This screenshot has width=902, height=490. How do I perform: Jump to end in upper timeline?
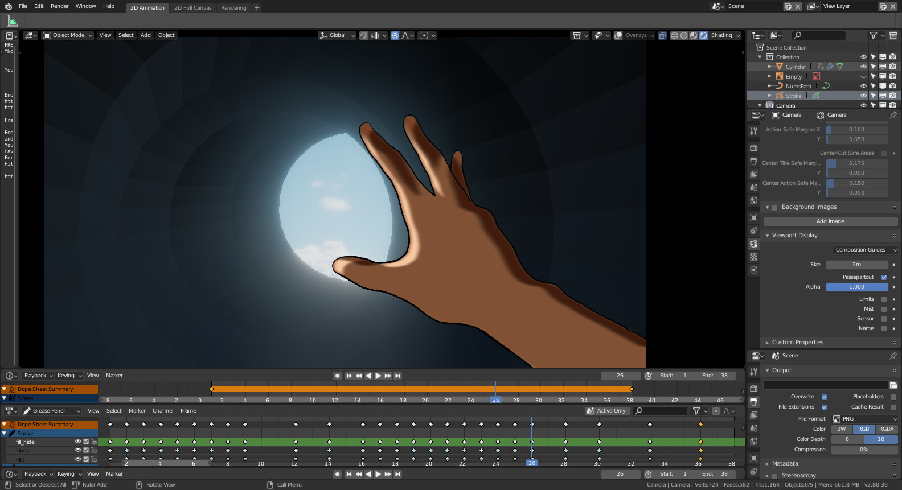(x=397, y=376)
